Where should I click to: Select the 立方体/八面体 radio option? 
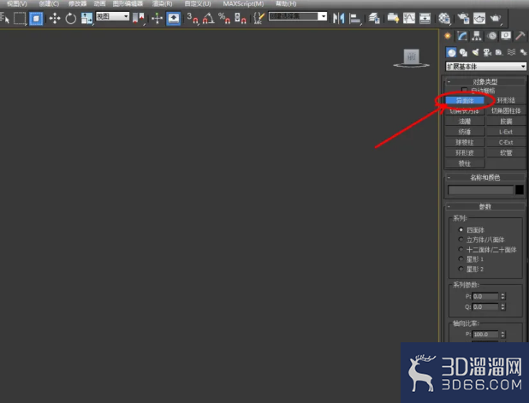point(461,240)
